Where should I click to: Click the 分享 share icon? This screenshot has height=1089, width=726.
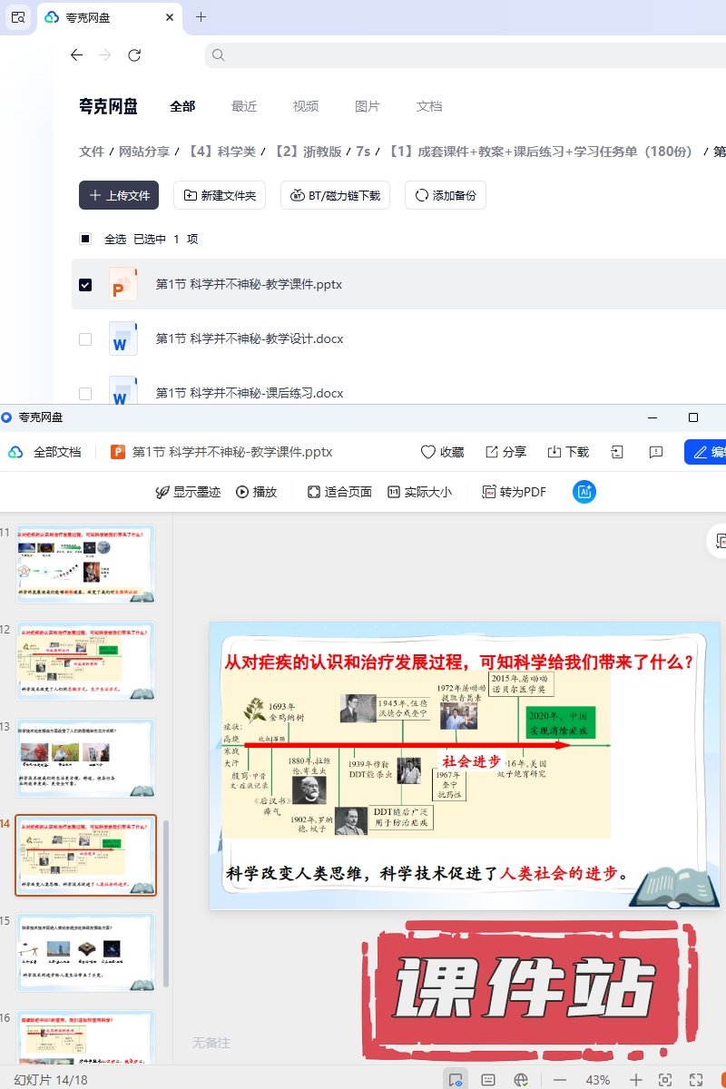coord(492,452)
